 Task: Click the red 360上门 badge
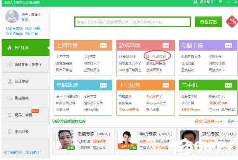pos(232,22)
